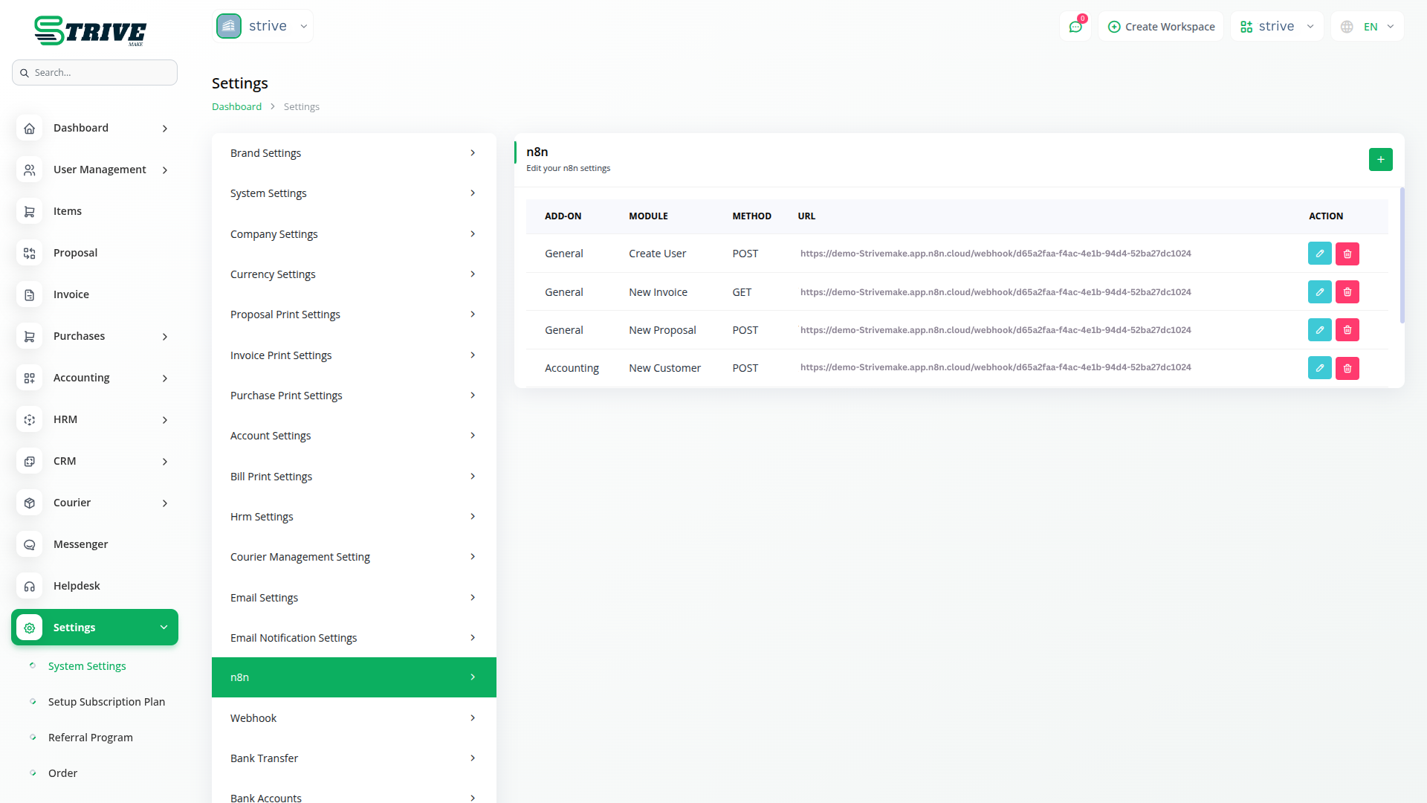Edit the New Proposal n8n row

coord(1319,330)
